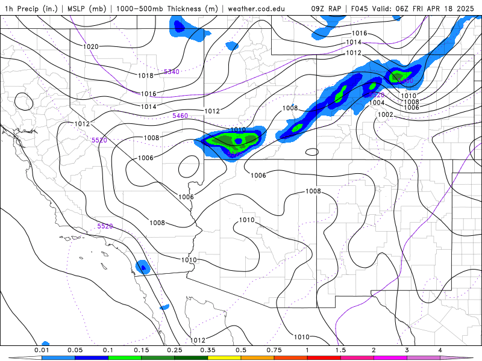Select the orange-red 0.75–1 legend swatch
The width and height of the screenshot is (482, 361).
(291, 358)
